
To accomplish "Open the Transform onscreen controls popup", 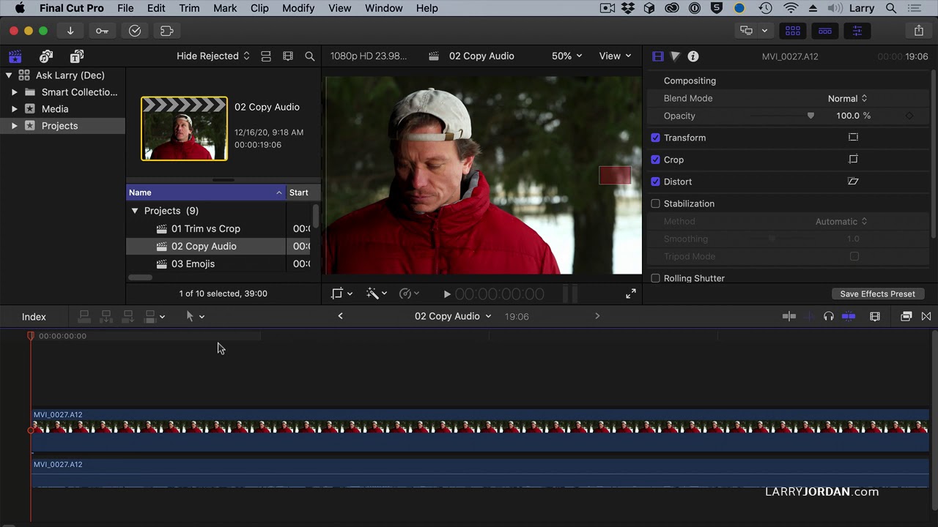I will 341,294.
